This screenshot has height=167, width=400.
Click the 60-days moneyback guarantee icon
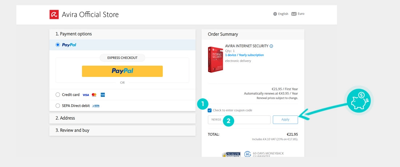click(247, 154)
